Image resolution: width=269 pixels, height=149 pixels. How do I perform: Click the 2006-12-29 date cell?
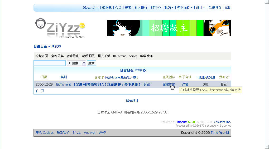[44, 85]
